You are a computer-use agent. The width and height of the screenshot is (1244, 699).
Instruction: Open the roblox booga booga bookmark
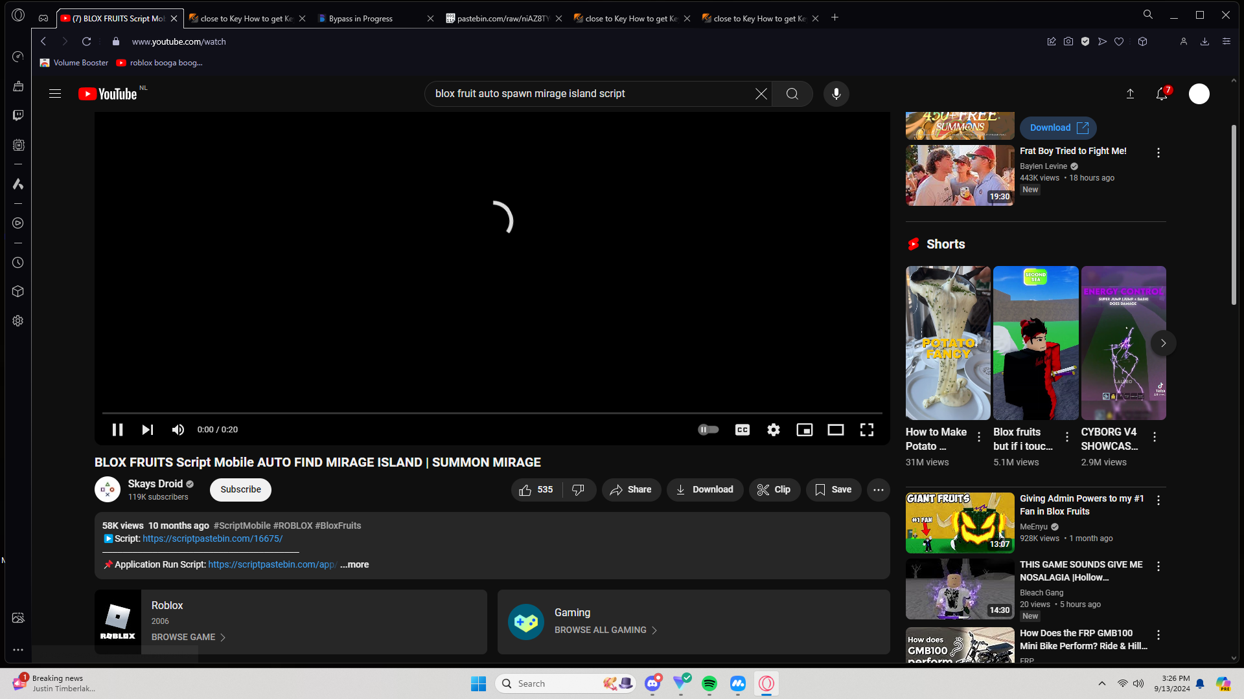click(159, 63)
